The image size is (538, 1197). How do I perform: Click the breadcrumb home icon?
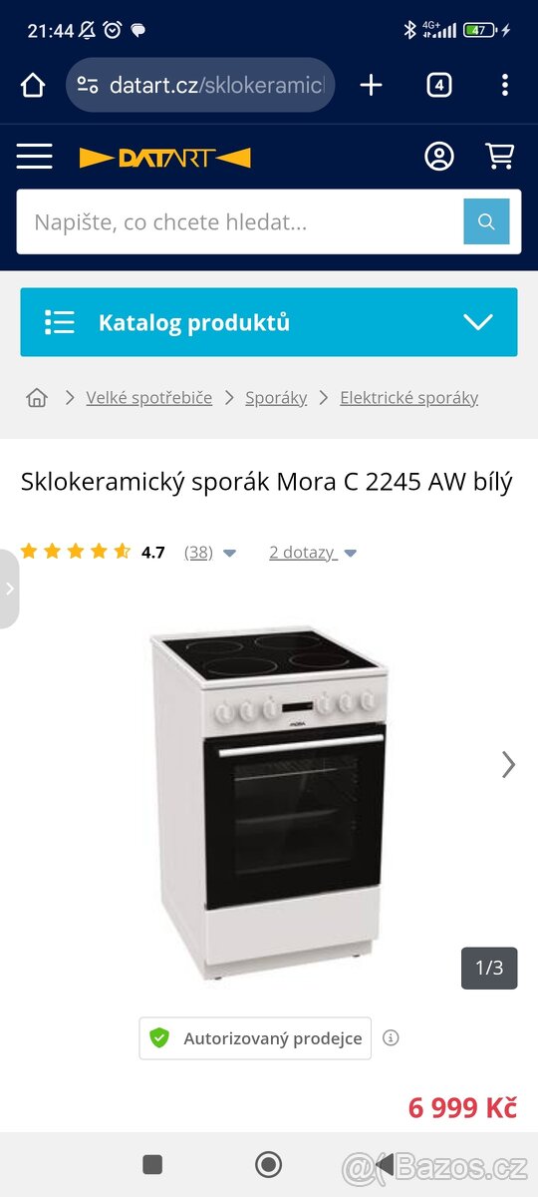pos(37,398)
